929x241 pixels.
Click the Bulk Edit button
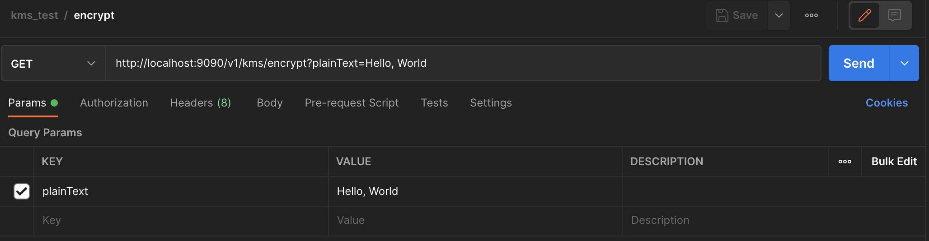click(x=893, y=162)
